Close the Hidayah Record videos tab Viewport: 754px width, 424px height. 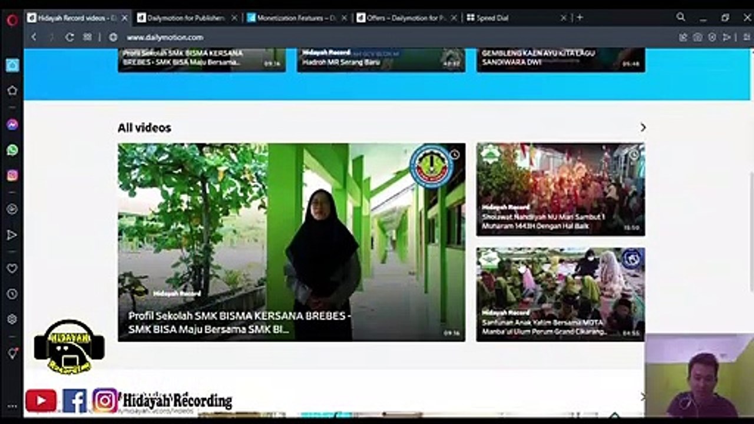[124, 18]
